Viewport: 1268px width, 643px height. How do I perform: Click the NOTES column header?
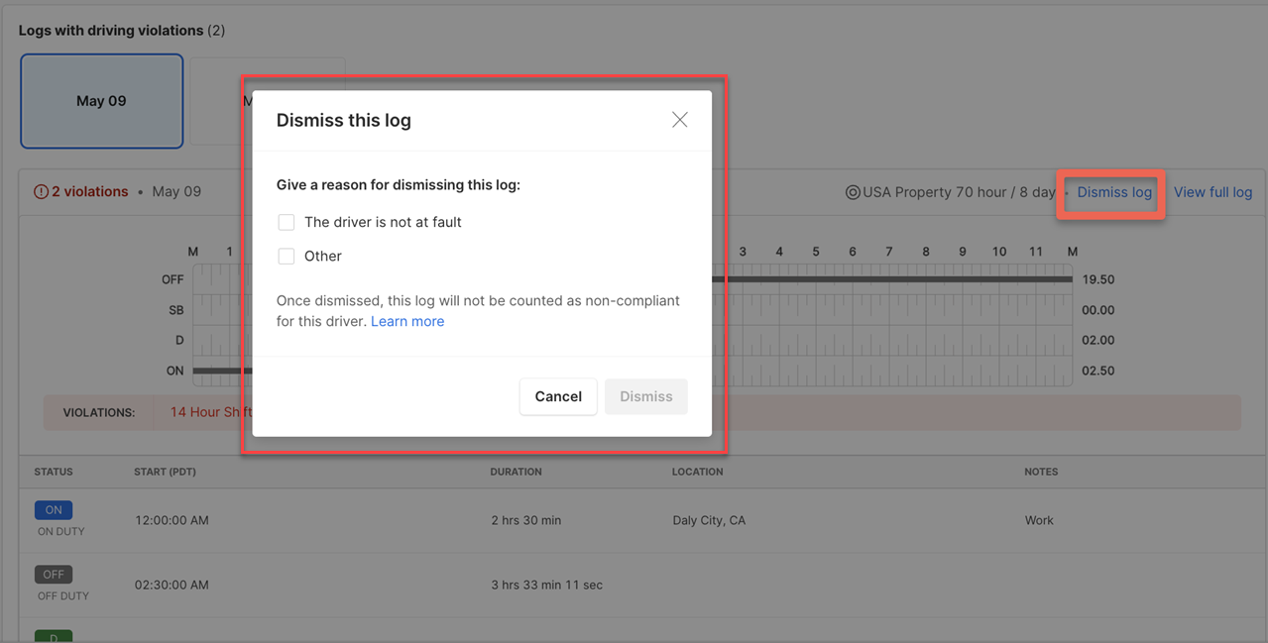pos(1041,472)
